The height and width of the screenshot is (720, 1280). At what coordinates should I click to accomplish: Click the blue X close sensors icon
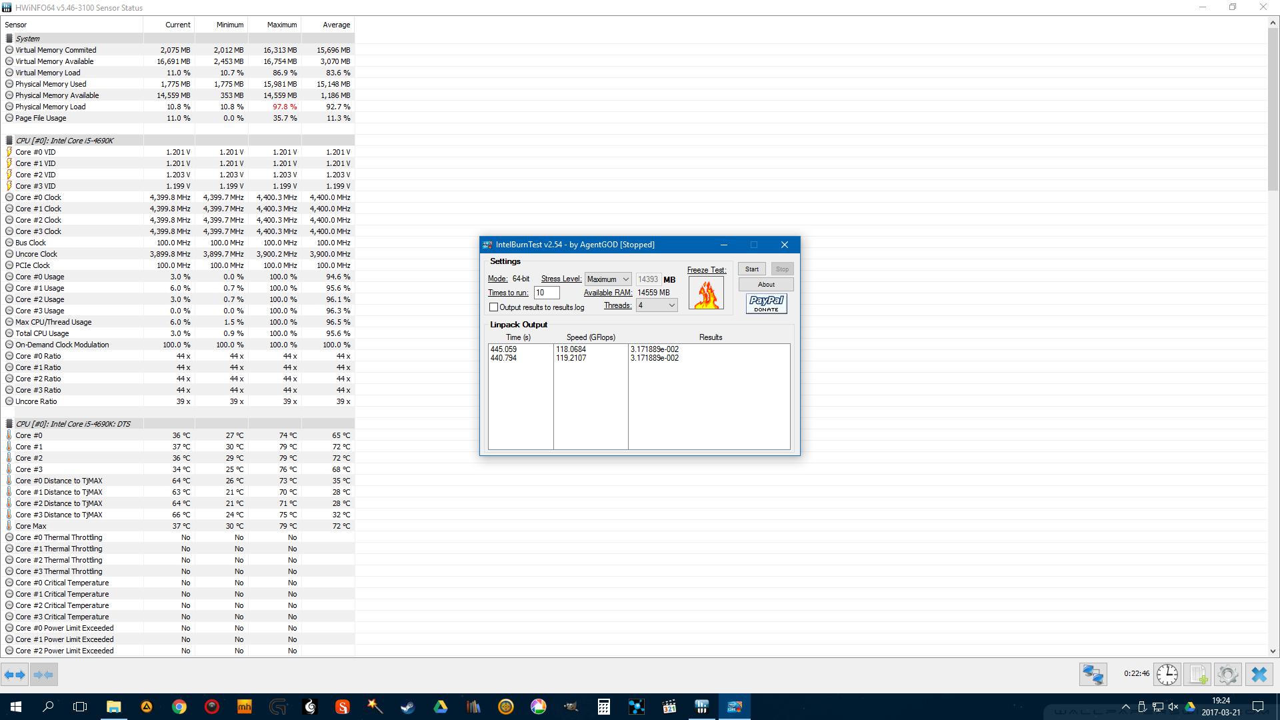1259,675
